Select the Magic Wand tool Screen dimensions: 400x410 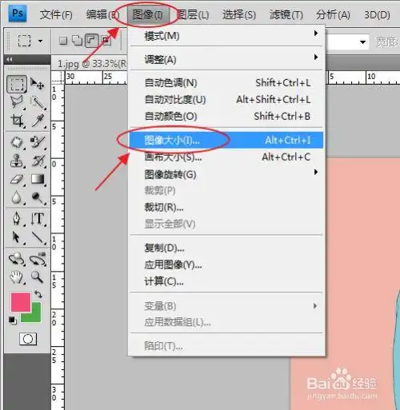(x=38, y=102)
